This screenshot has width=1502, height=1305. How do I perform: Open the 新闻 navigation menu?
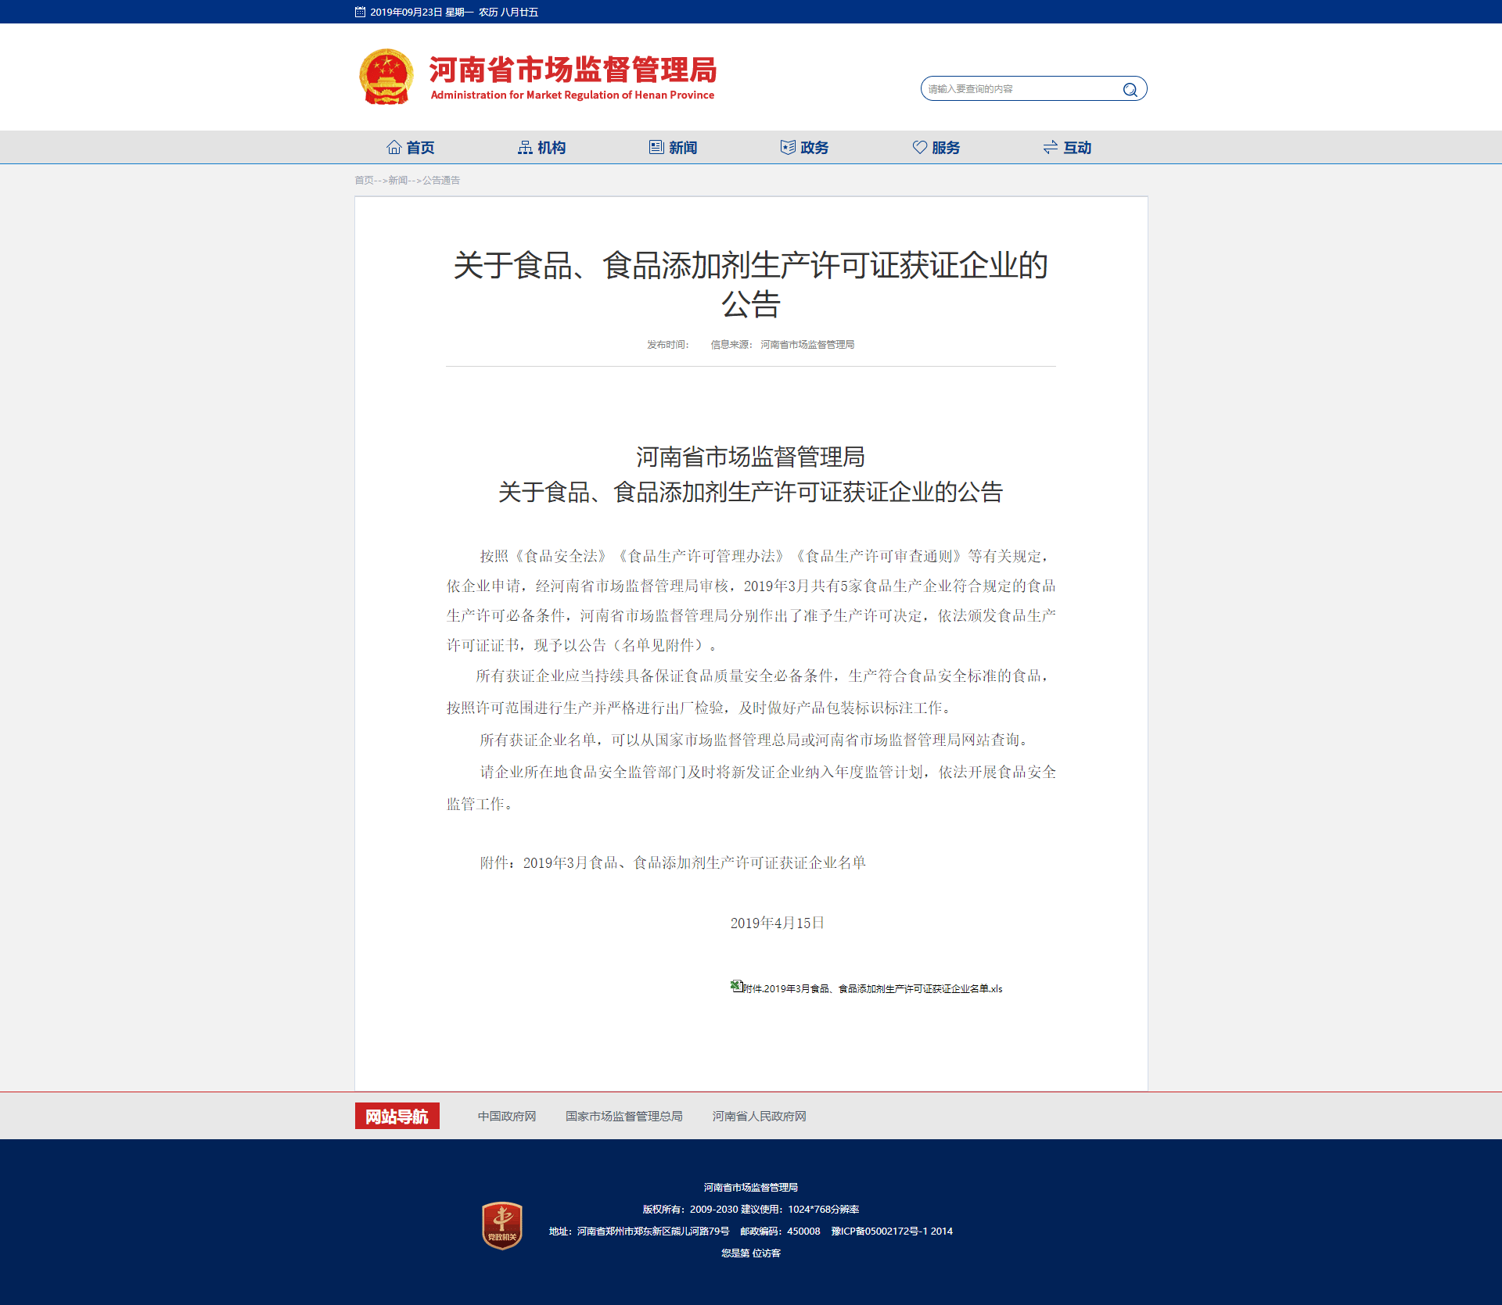(x=682, y=147)
